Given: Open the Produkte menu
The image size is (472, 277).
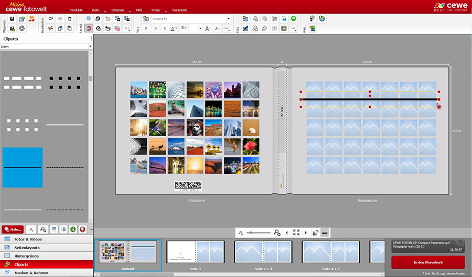Looking at the screenshot, I should pos(76,10).
